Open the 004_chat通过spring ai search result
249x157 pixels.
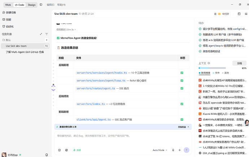click(x=223, y=153)
